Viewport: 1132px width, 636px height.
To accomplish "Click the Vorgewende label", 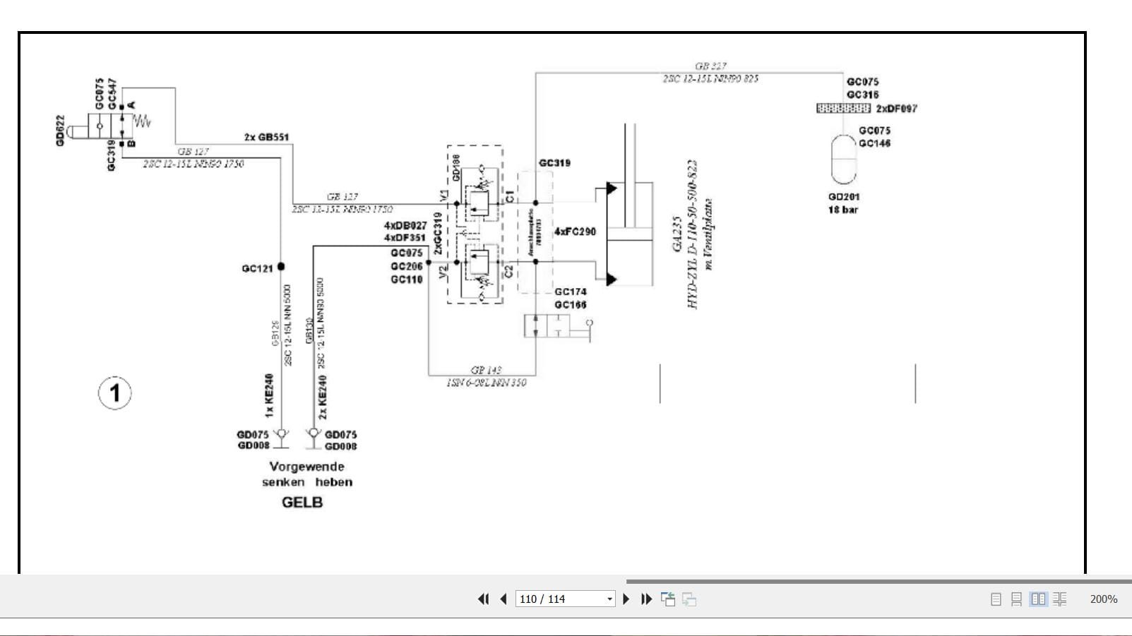I will click(306, 467).
